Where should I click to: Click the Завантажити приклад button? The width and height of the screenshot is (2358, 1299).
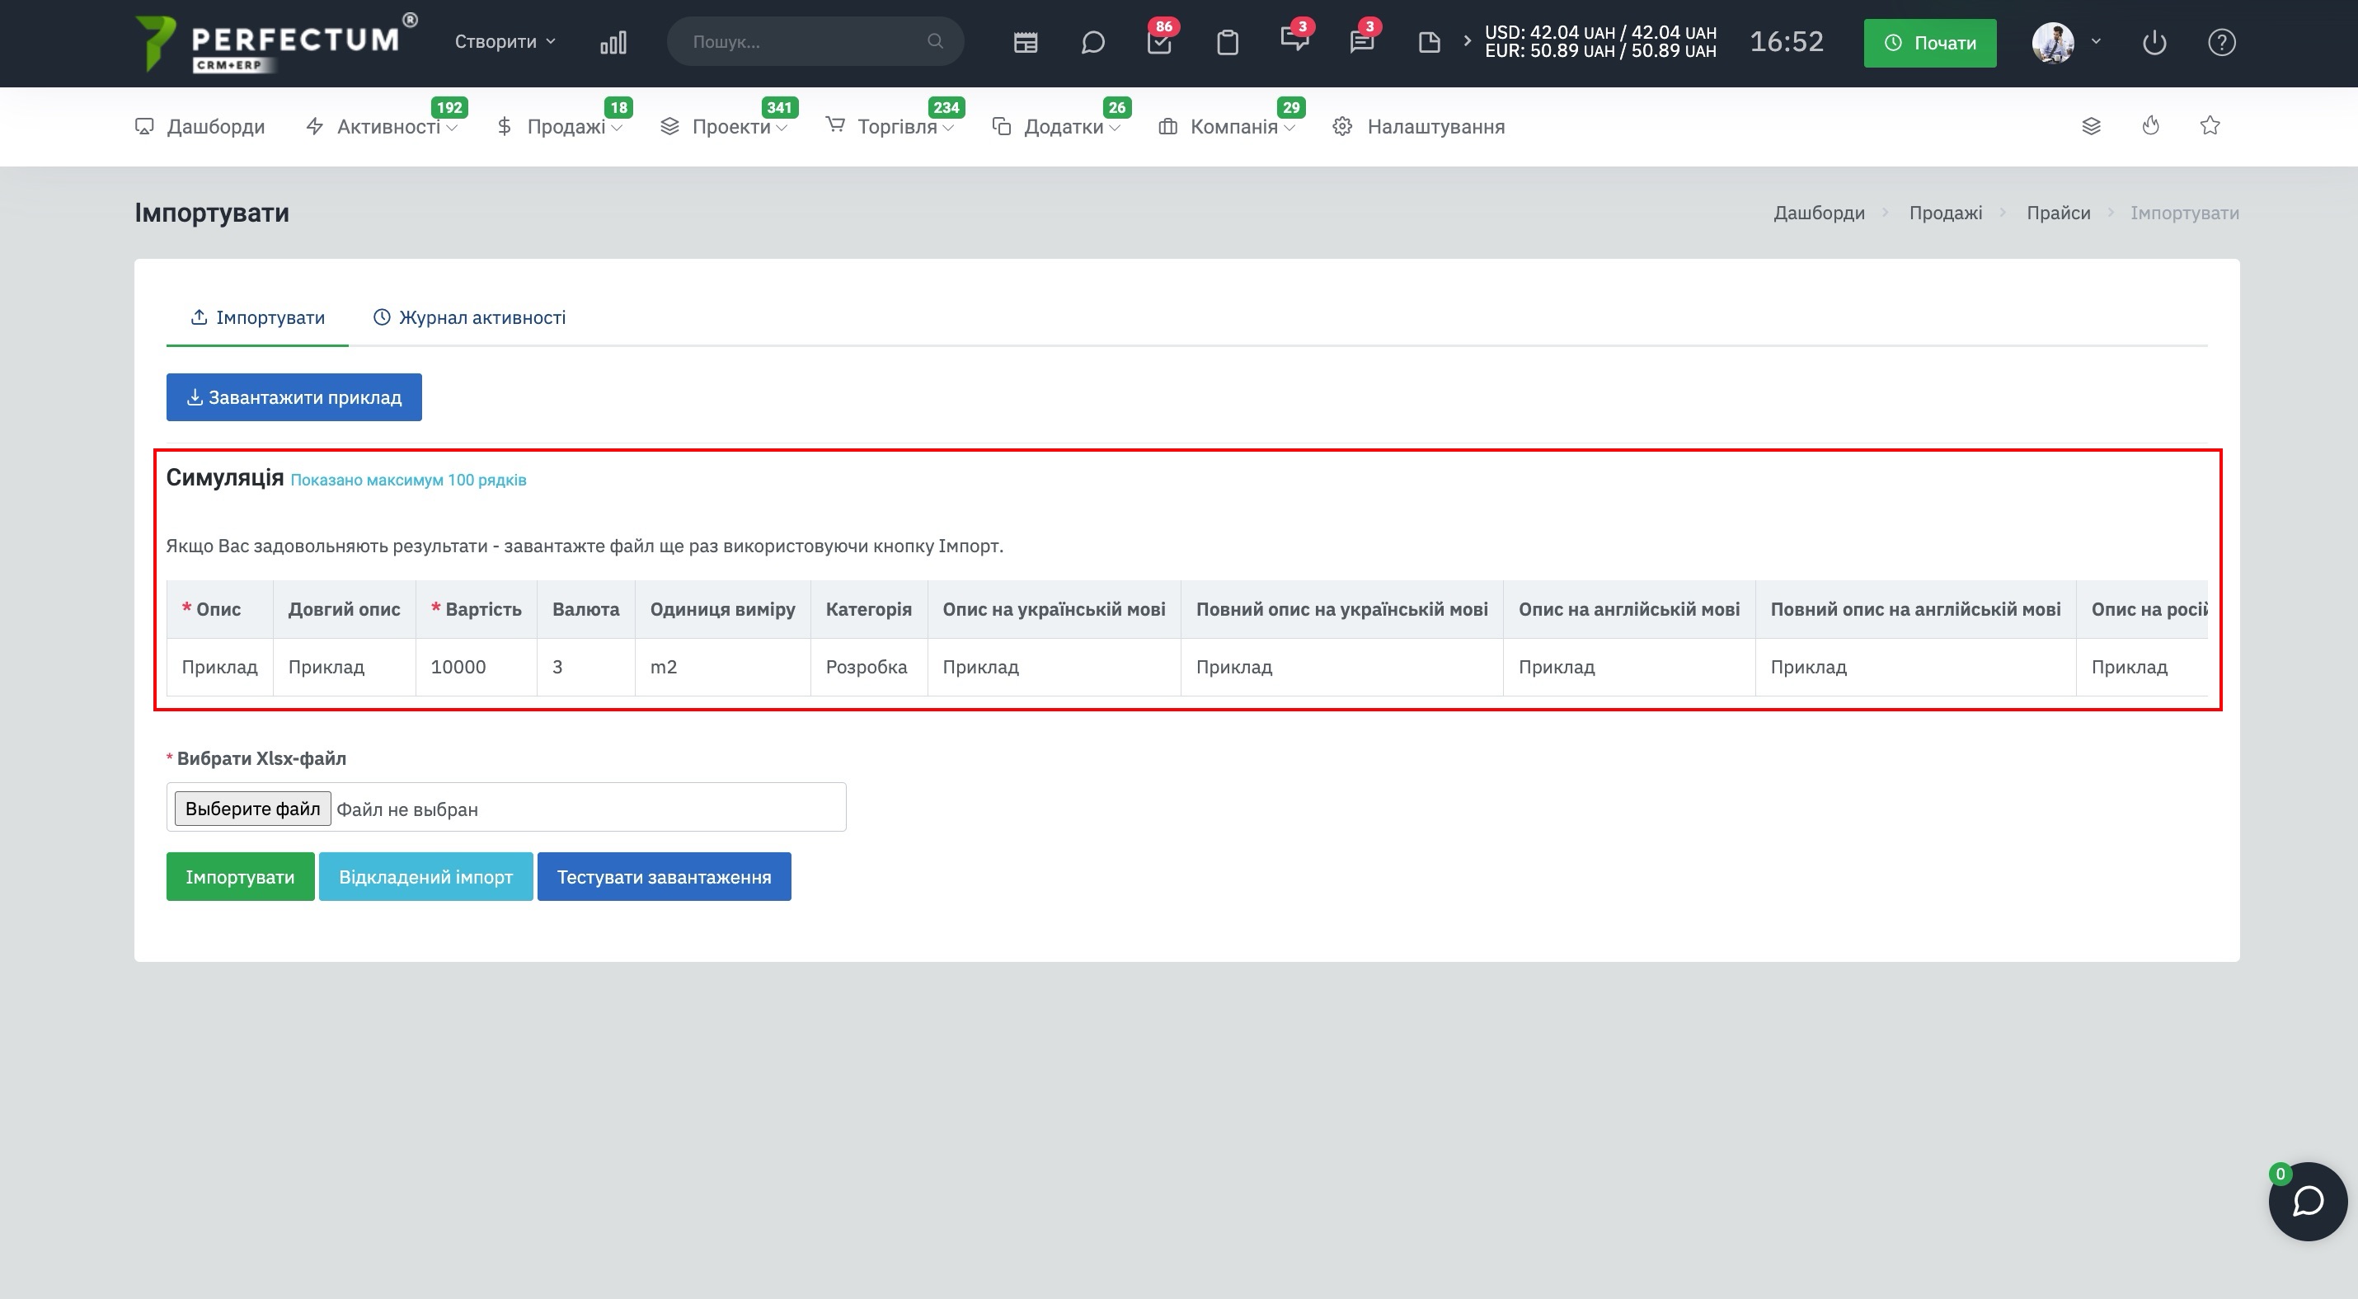pyautogui.click(x=294, y=397)
